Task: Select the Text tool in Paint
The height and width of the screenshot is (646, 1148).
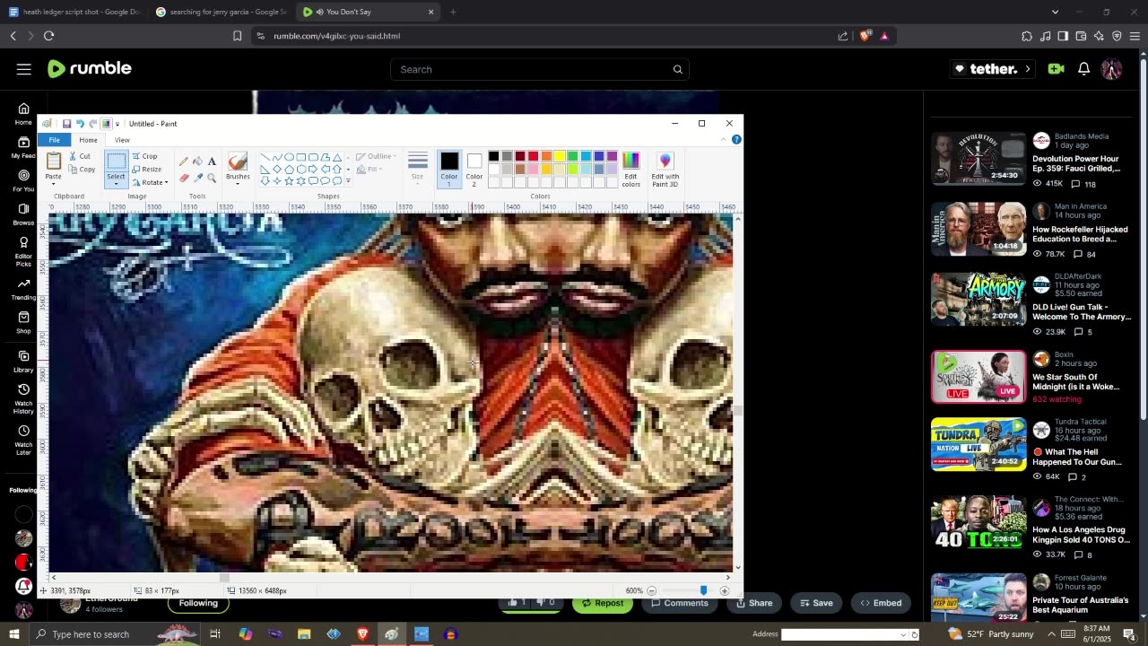Action: [212, 161]
